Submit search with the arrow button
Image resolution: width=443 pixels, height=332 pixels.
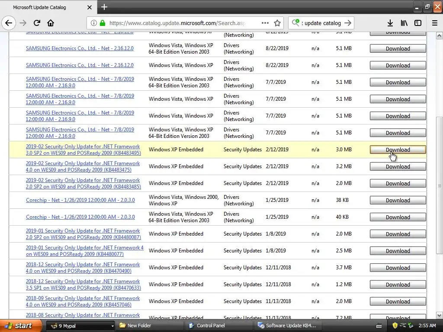[x=348, y=23]
